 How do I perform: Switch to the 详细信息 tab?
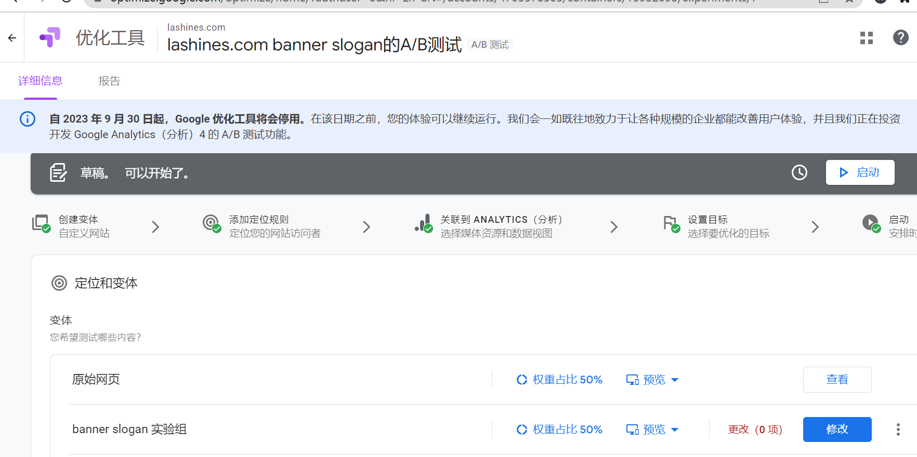pos(40,81)
